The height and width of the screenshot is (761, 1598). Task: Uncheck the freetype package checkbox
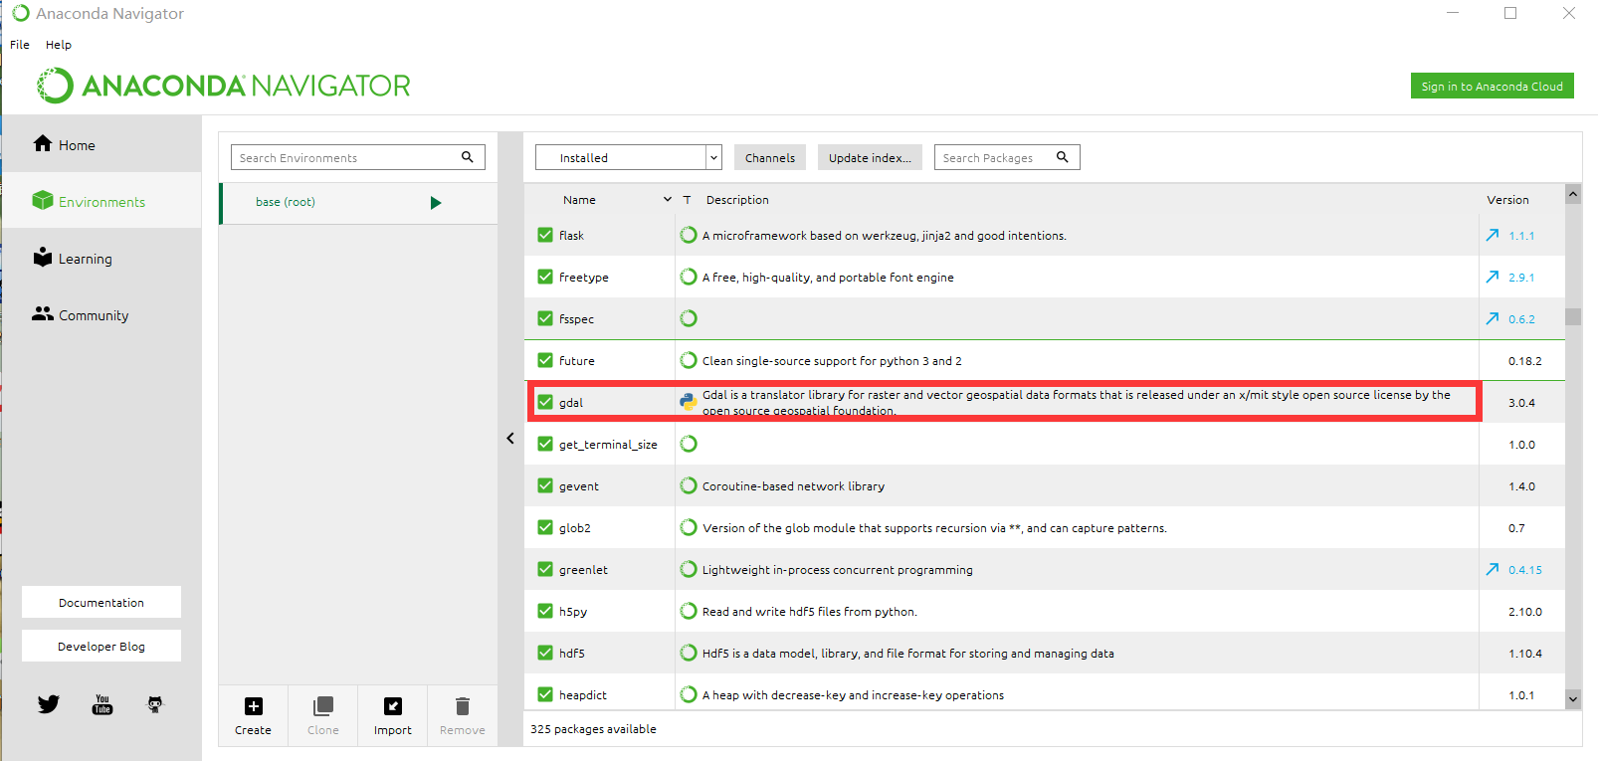pos(545,277)
